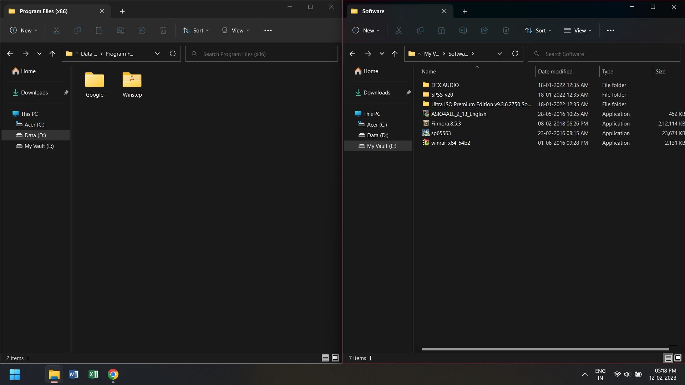The width and height of the screenshot is (685, 385).
Task: Switch to large icons view in Software status bar
Action: click(x=678, y=358)
